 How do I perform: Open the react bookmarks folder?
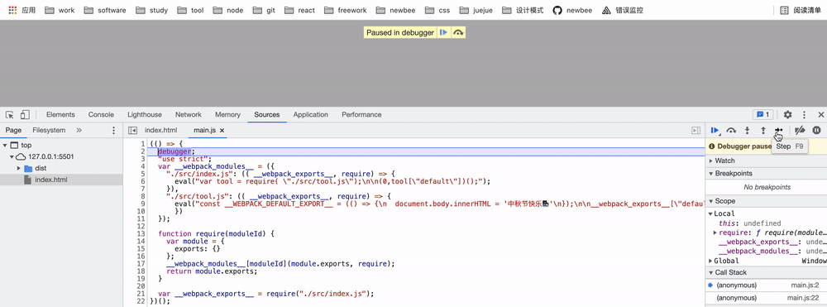point(299,10)
